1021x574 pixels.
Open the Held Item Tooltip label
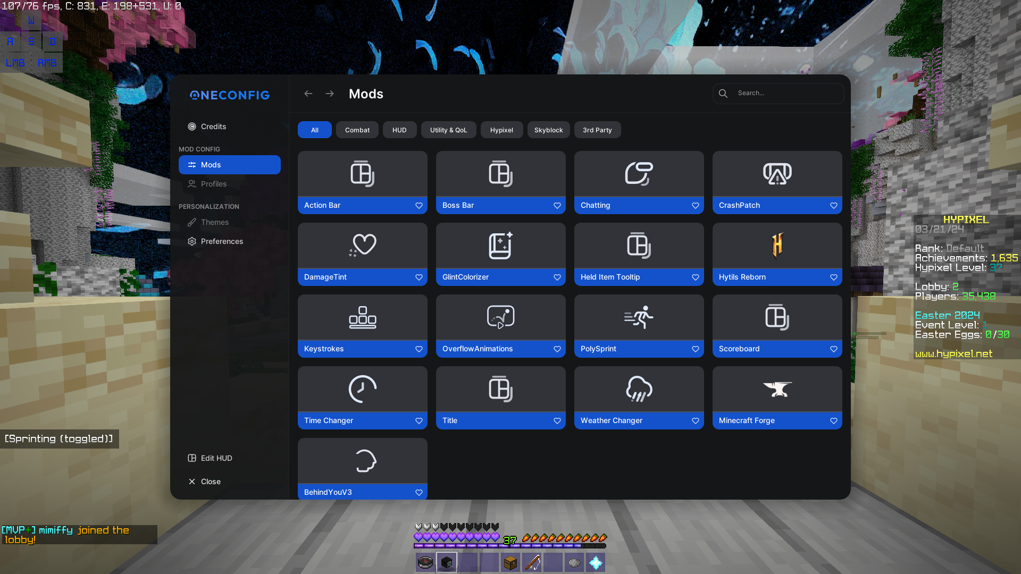(x=610, y=277)
